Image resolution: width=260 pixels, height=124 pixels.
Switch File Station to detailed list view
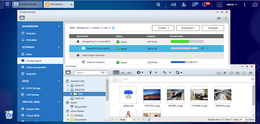[129, 72]
